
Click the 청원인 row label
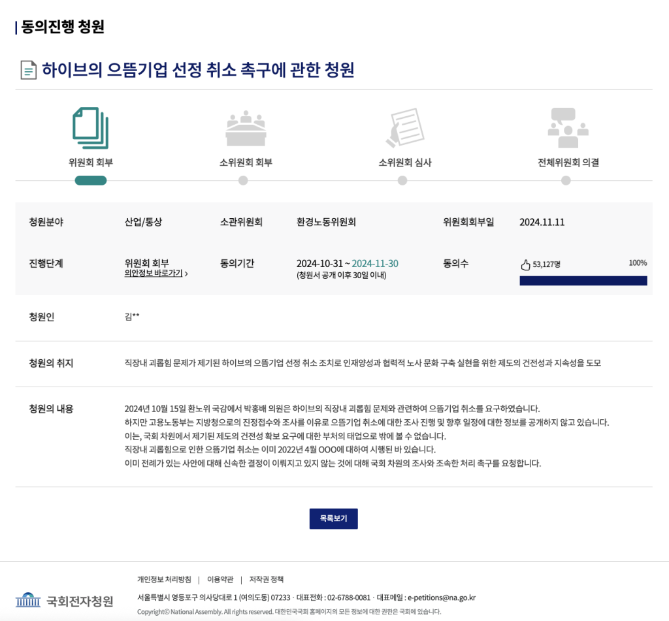41,317
